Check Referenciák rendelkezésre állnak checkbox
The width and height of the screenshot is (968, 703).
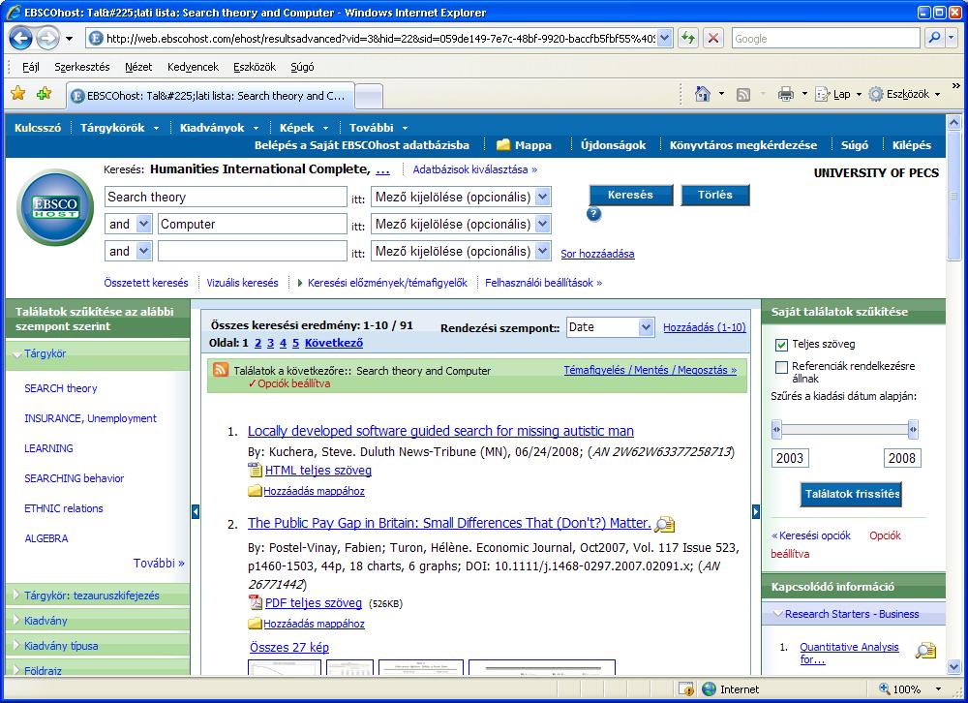(781, 368)
